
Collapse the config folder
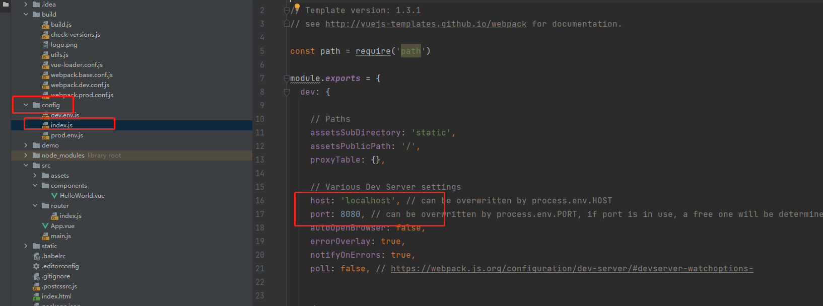click(x=26, y=105)
